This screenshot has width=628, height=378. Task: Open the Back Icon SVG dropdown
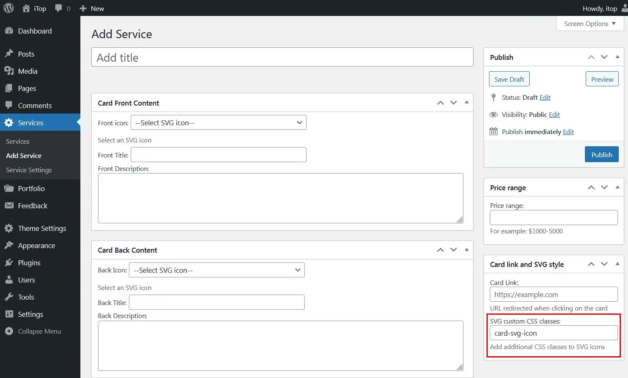coord(217,270)
